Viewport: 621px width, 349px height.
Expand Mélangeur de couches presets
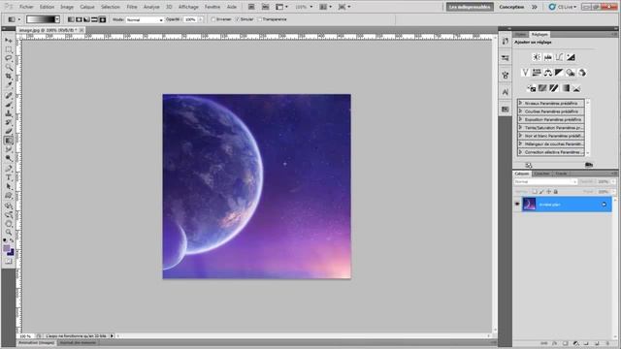(520, 143)
